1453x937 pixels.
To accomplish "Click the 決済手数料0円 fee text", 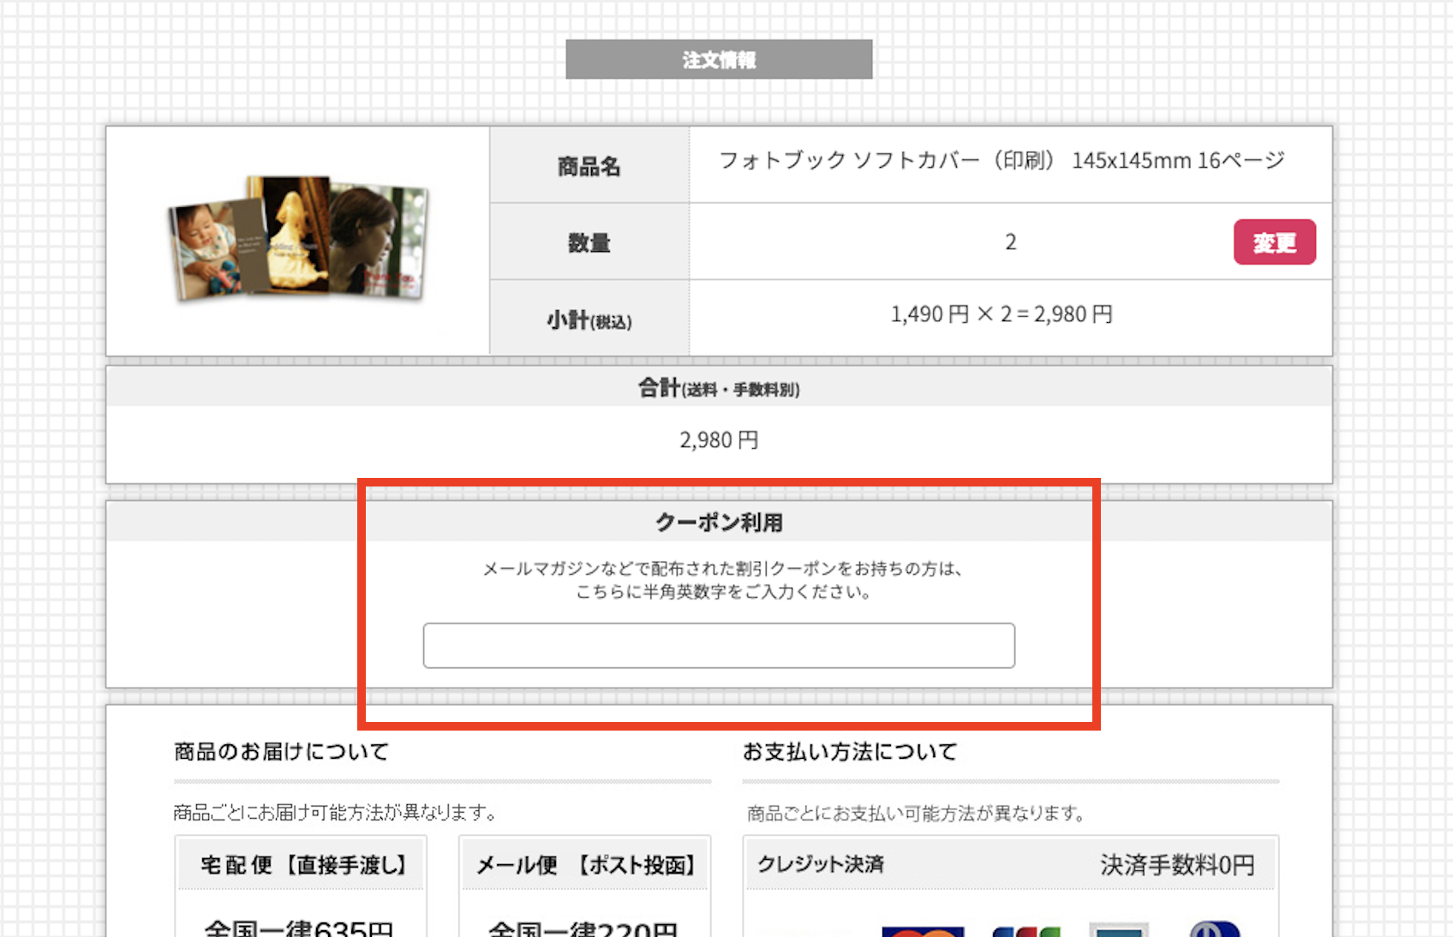I will pos(1177,865).
